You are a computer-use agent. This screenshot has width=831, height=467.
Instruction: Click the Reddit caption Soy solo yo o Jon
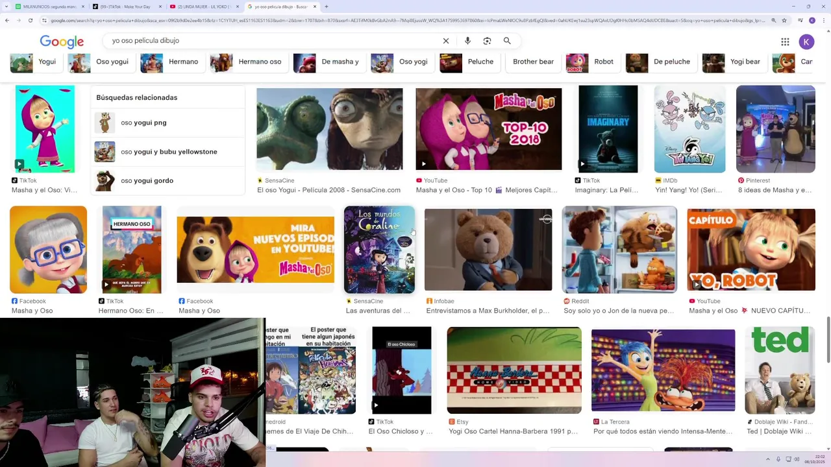[x=619, y=311]
